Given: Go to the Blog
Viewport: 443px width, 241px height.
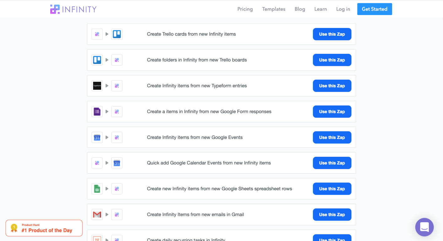Looking at the screenshot, I should pyautogui.click(x=300, y=9).
